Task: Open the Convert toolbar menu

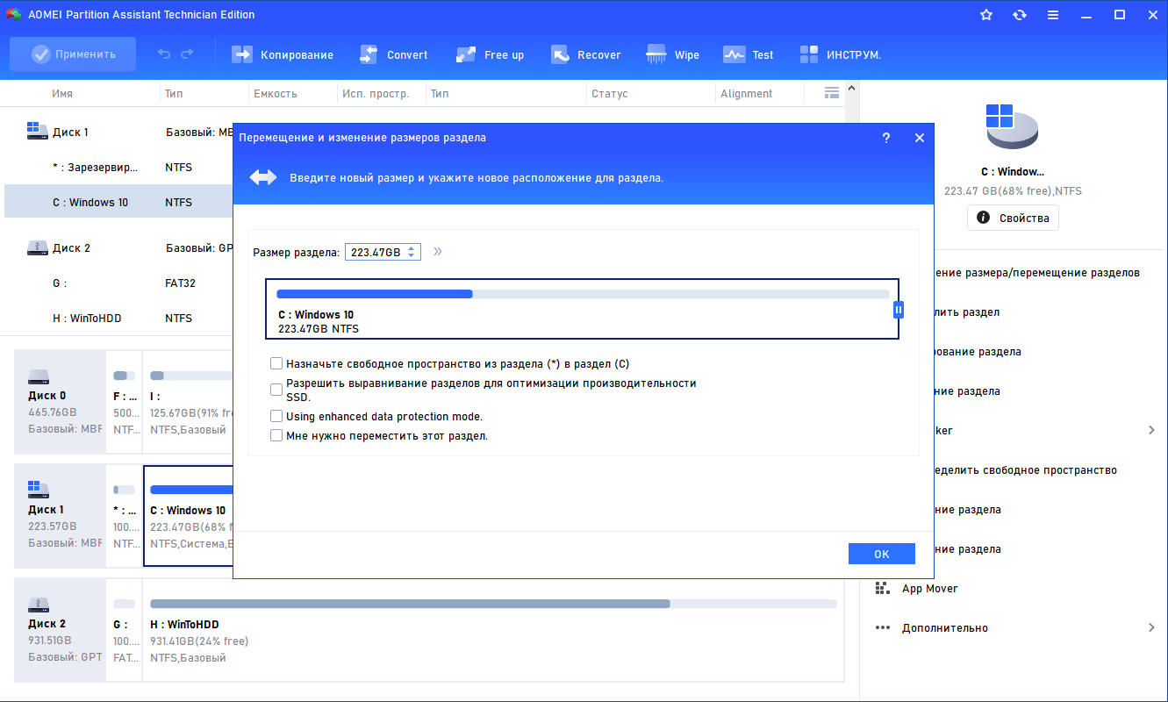Action: click(394, 54)
